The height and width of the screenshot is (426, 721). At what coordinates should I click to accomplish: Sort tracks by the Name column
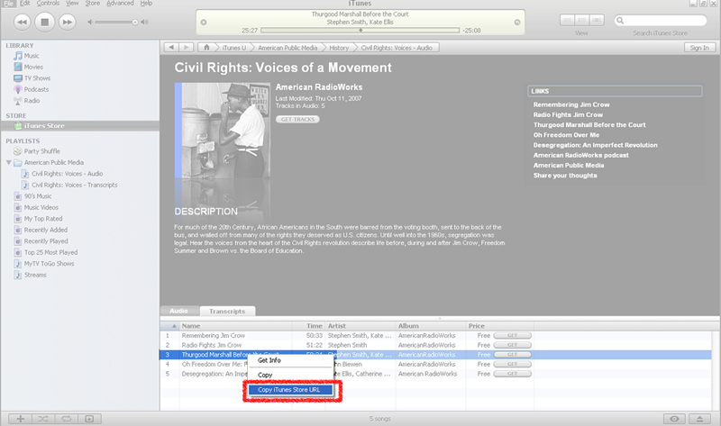click(x=235, y=326)
